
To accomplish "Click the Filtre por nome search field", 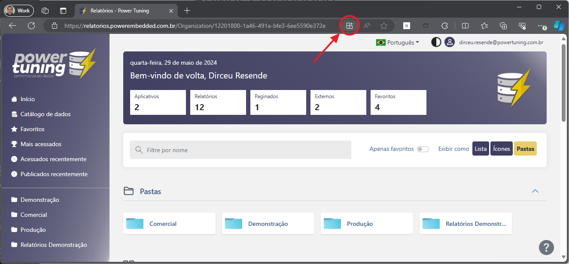I will (x=240, y=150).
